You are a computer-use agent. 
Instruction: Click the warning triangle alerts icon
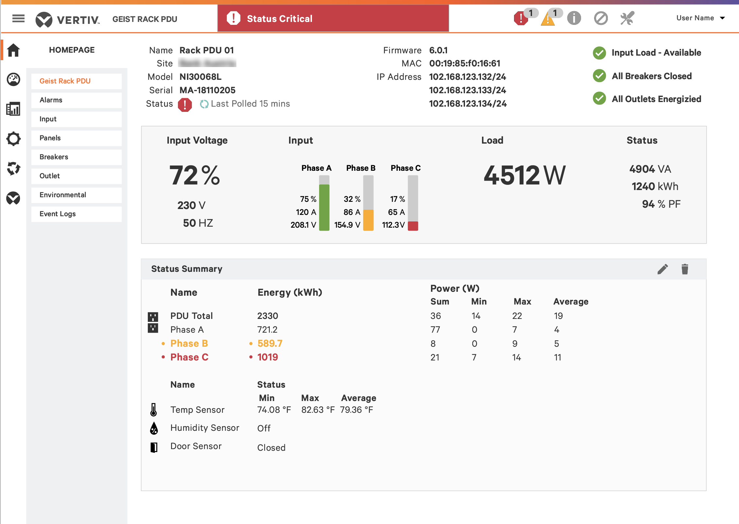tap(548, 19)
